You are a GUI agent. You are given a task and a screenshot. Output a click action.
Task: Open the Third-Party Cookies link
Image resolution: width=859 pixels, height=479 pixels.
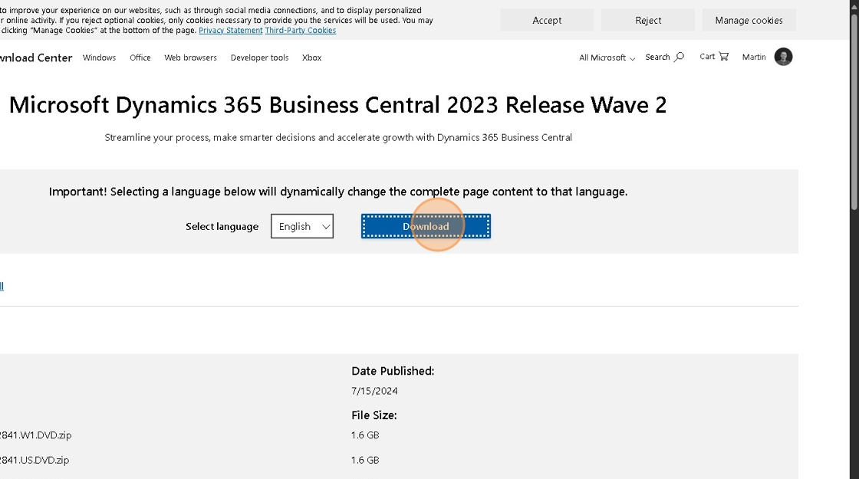point(300,31)
